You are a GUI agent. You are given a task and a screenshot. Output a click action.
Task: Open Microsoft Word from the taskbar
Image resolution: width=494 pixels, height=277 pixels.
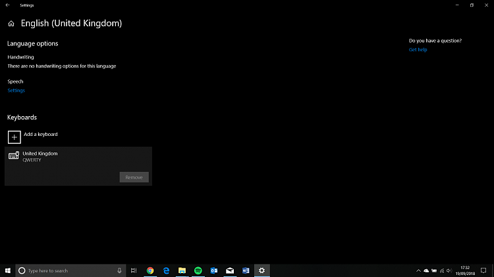pos(246,270)
